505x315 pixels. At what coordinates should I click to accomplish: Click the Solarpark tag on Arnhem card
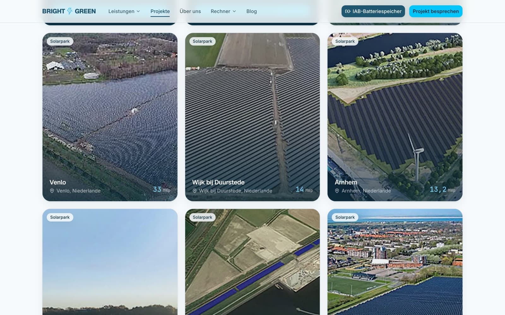pyautogui.click(x=345, y=41)
